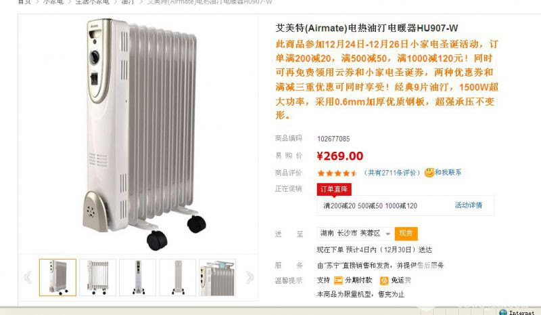Image resolution: width=541 pixels, height=315 pixels.
Task: Click the previous thumbnails arrow
Action: 28,277
